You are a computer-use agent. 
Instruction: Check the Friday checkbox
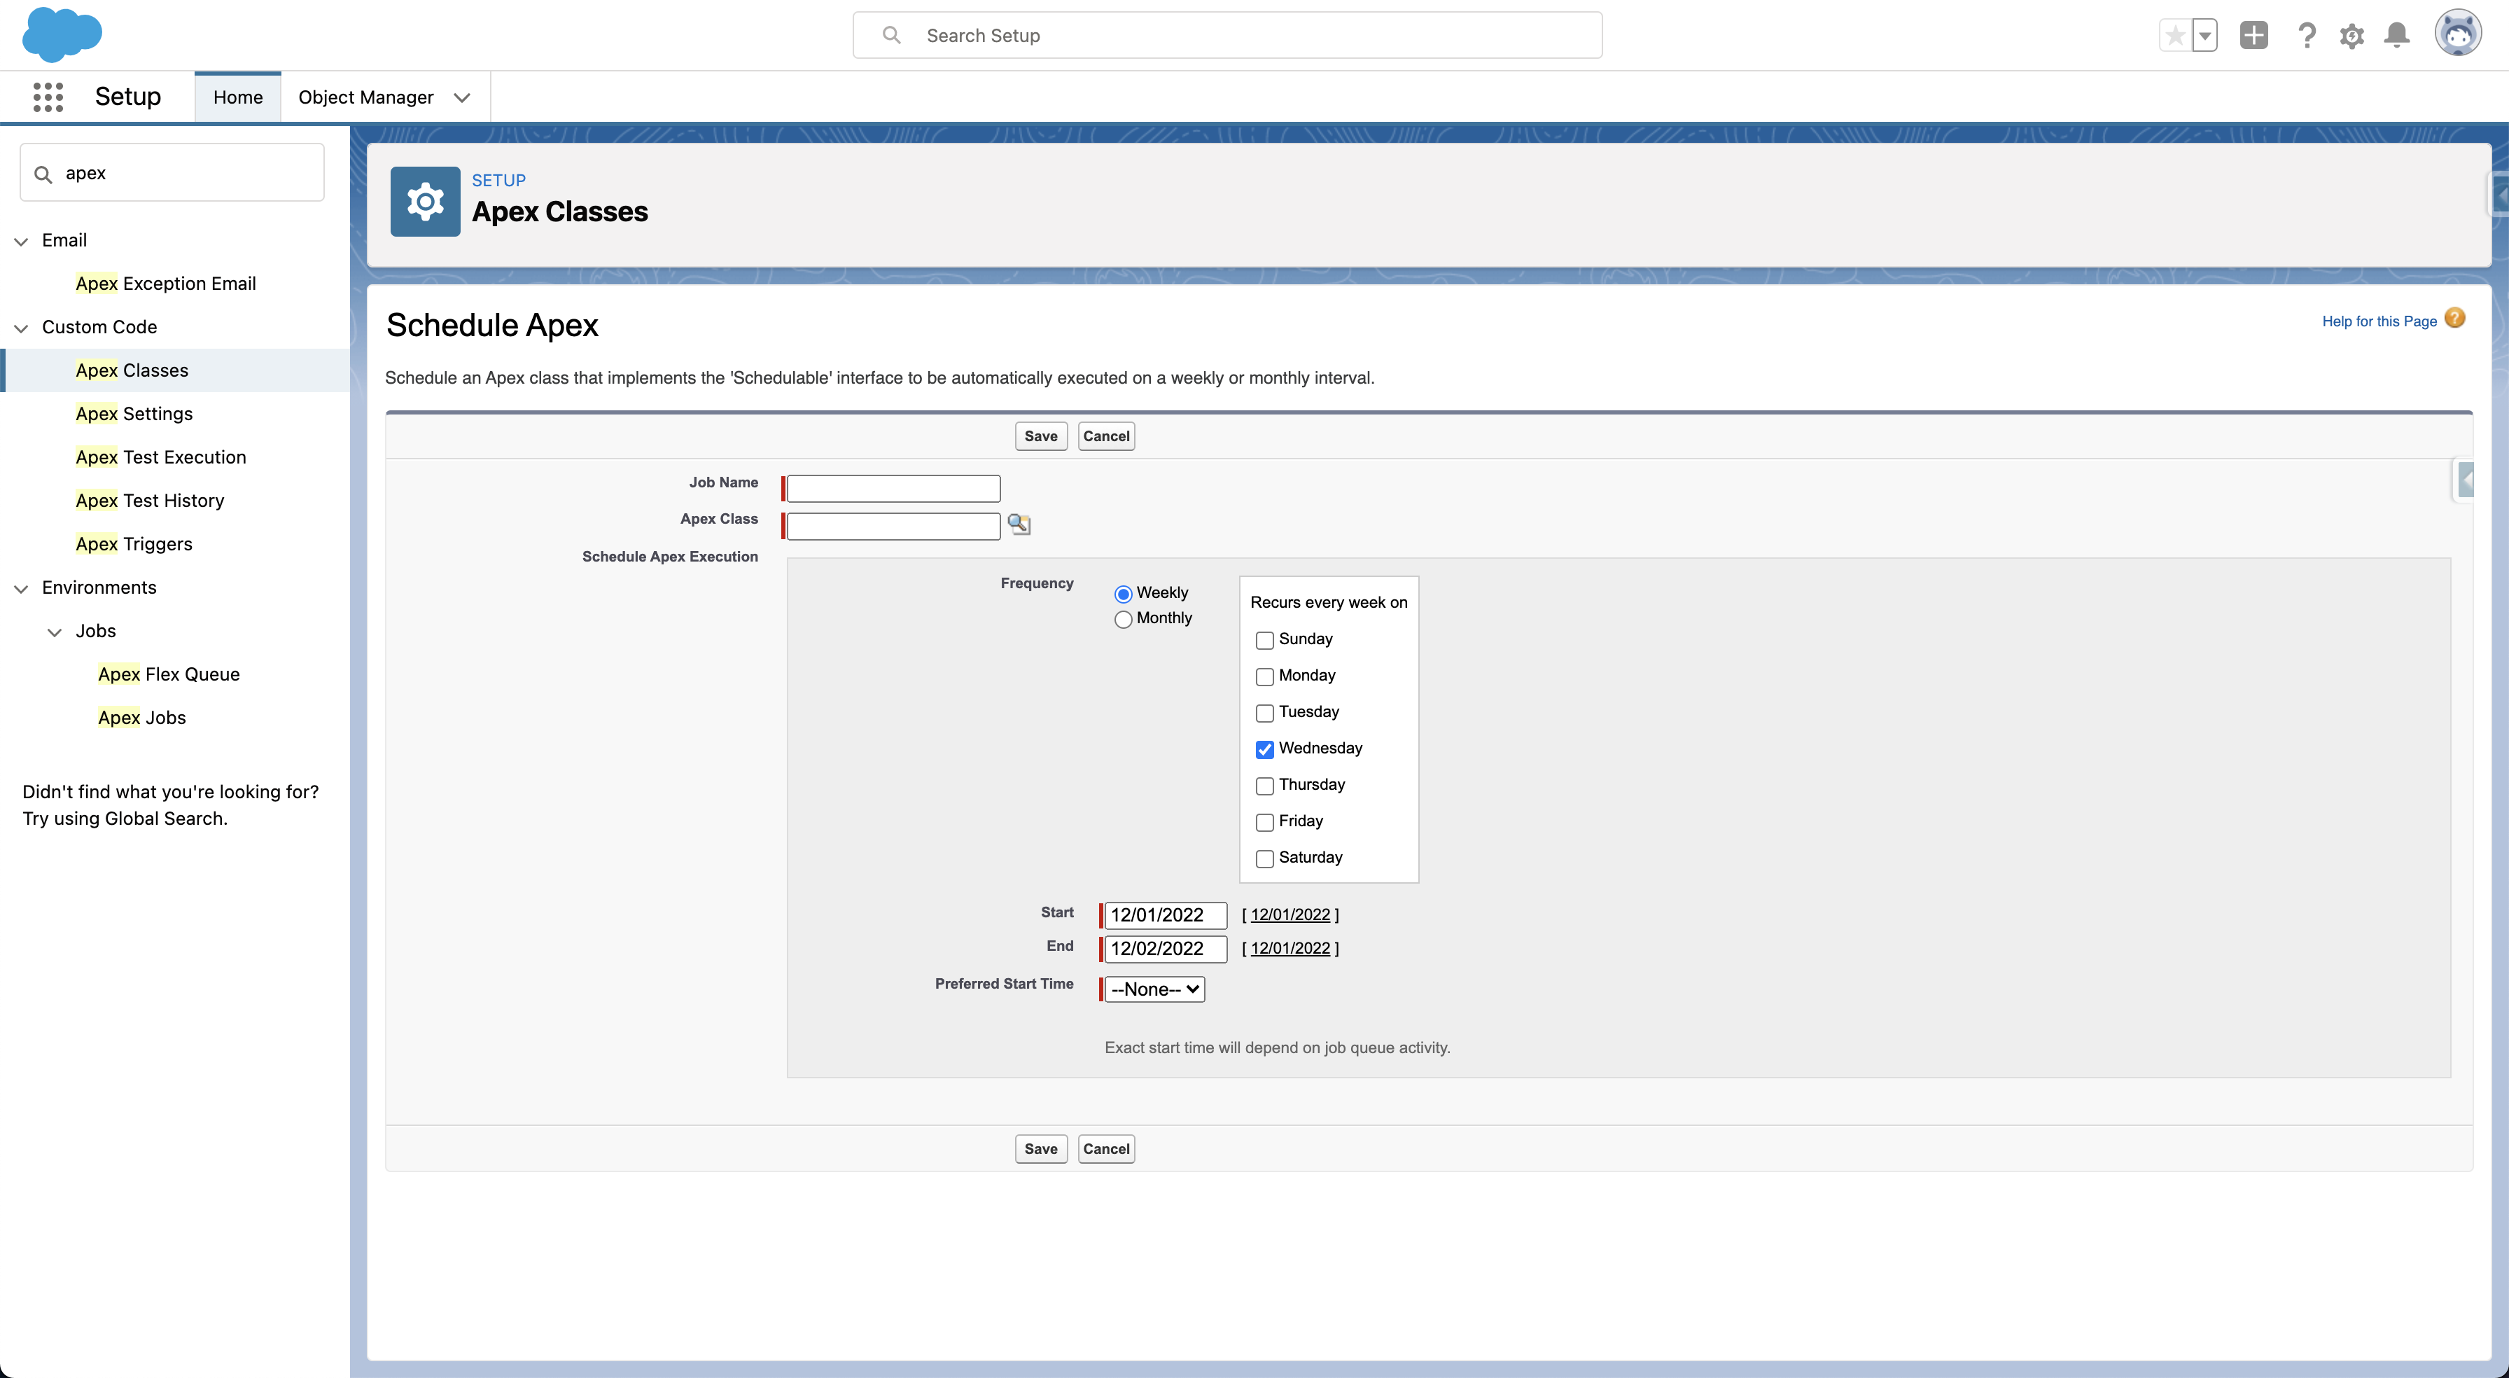click(x=1264, y=823)
